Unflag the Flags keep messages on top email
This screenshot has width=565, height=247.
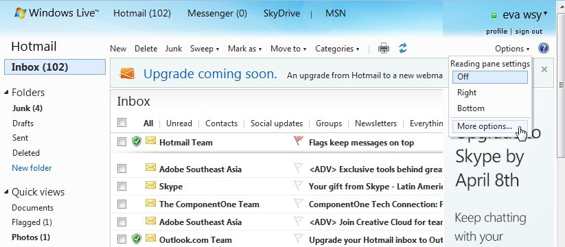[299, 141]
